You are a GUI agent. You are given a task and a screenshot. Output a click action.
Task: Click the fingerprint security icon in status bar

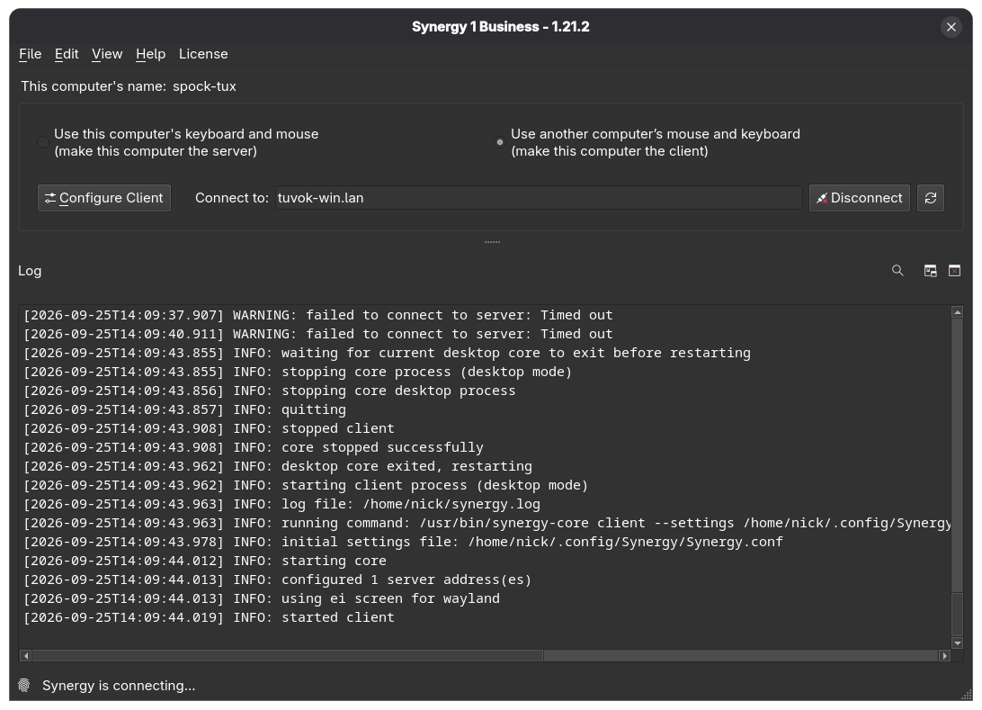click(x=24, y=686)
